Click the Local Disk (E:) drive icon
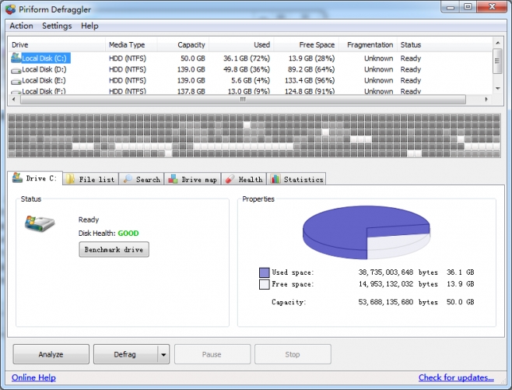This screenshot has height=390, width=512. pyautogui.click(x=16, y=81)
